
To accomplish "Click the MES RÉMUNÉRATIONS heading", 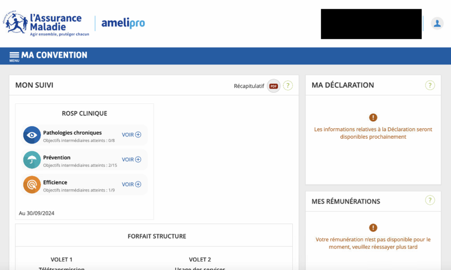I will click(x=346, y=201).
